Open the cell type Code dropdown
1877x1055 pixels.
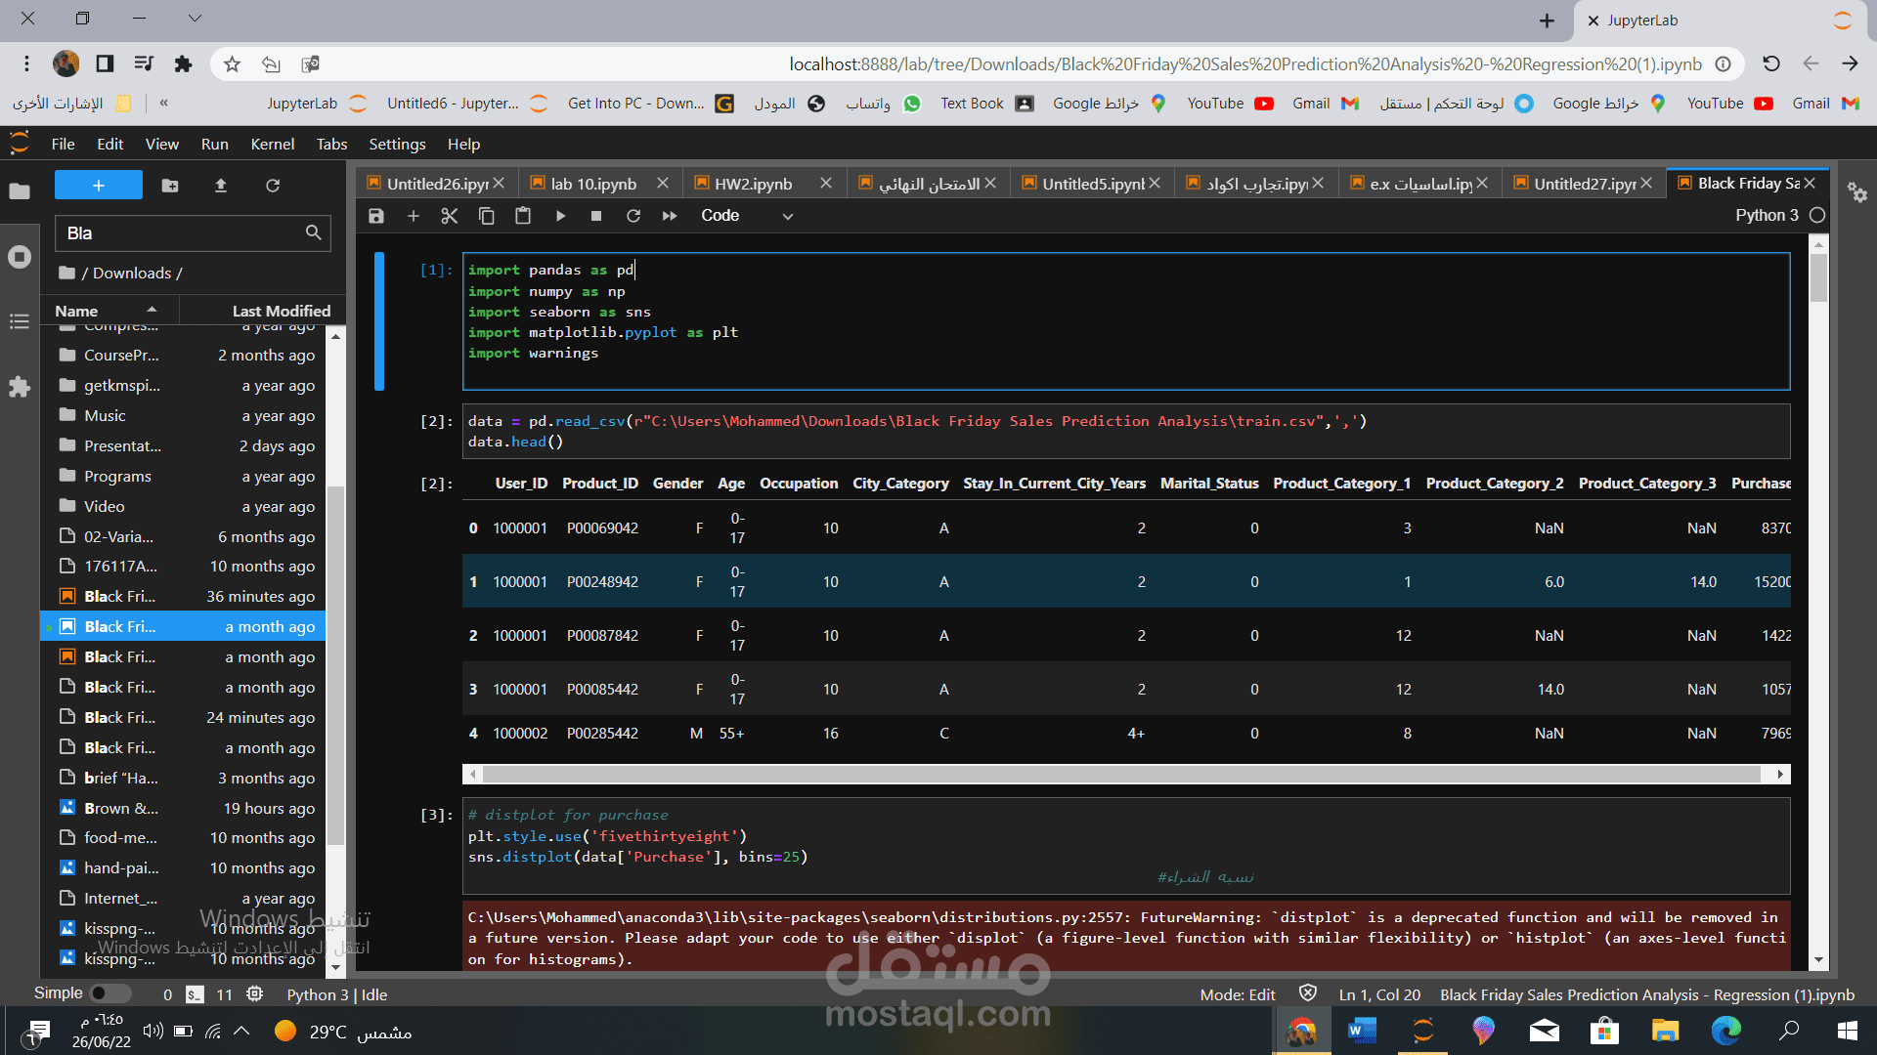[746, 216]
